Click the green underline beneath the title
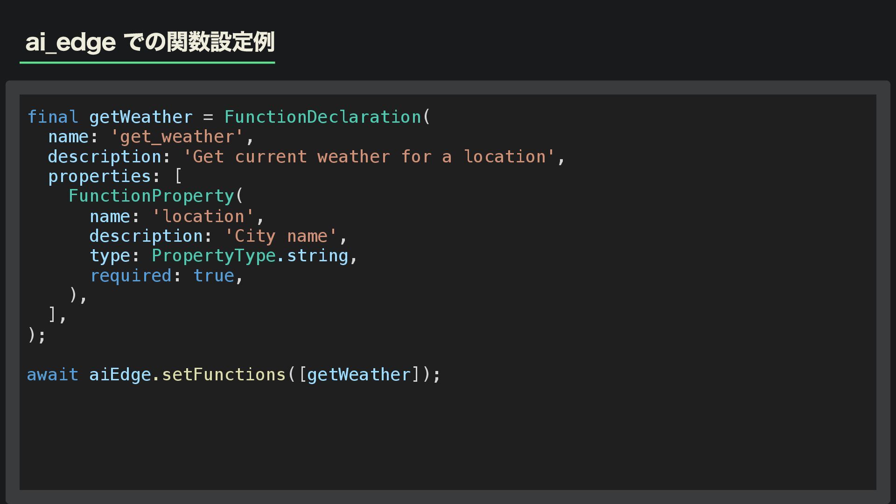 click(x=147, y=62)
